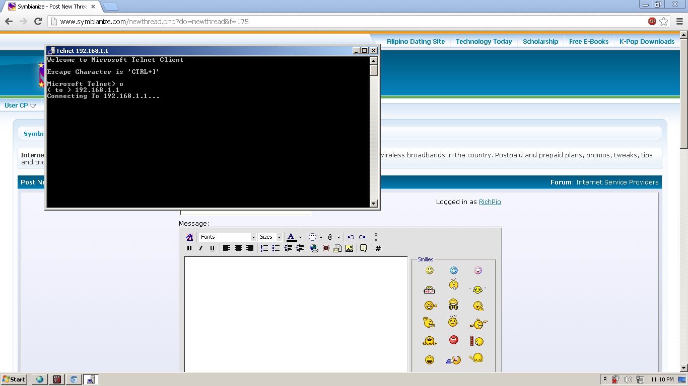Open the Scholarship link
The image size is (688, 386).
540,42
